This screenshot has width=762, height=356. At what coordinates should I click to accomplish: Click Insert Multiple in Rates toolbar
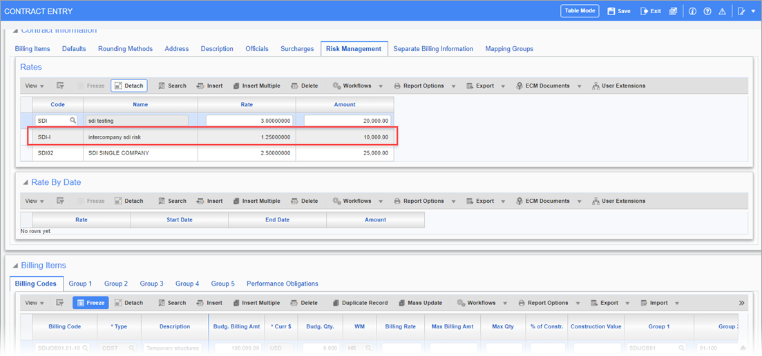click(256, 86)
